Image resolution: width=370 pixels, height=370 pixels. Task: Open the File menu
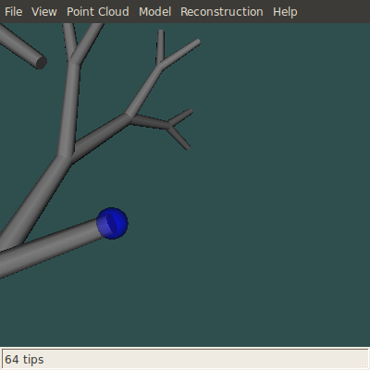[x=14, y=12]
